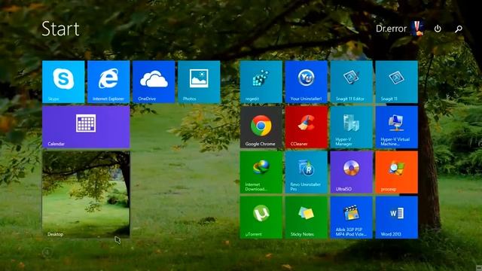This screenshot has width=482, height=271.
Task: Open Sticky Notes tile
Action: click(307, 218)
